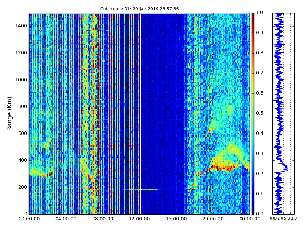This screenshot has height=228, width=304.
Task: Click the 200 range tick label
Action: [22, 187]
